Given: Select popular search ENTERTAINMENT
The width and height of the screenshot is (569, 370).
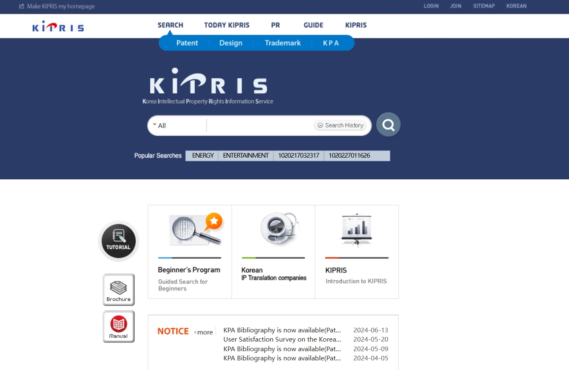Looking at the screenshot, I should click(x=246, y=156).
